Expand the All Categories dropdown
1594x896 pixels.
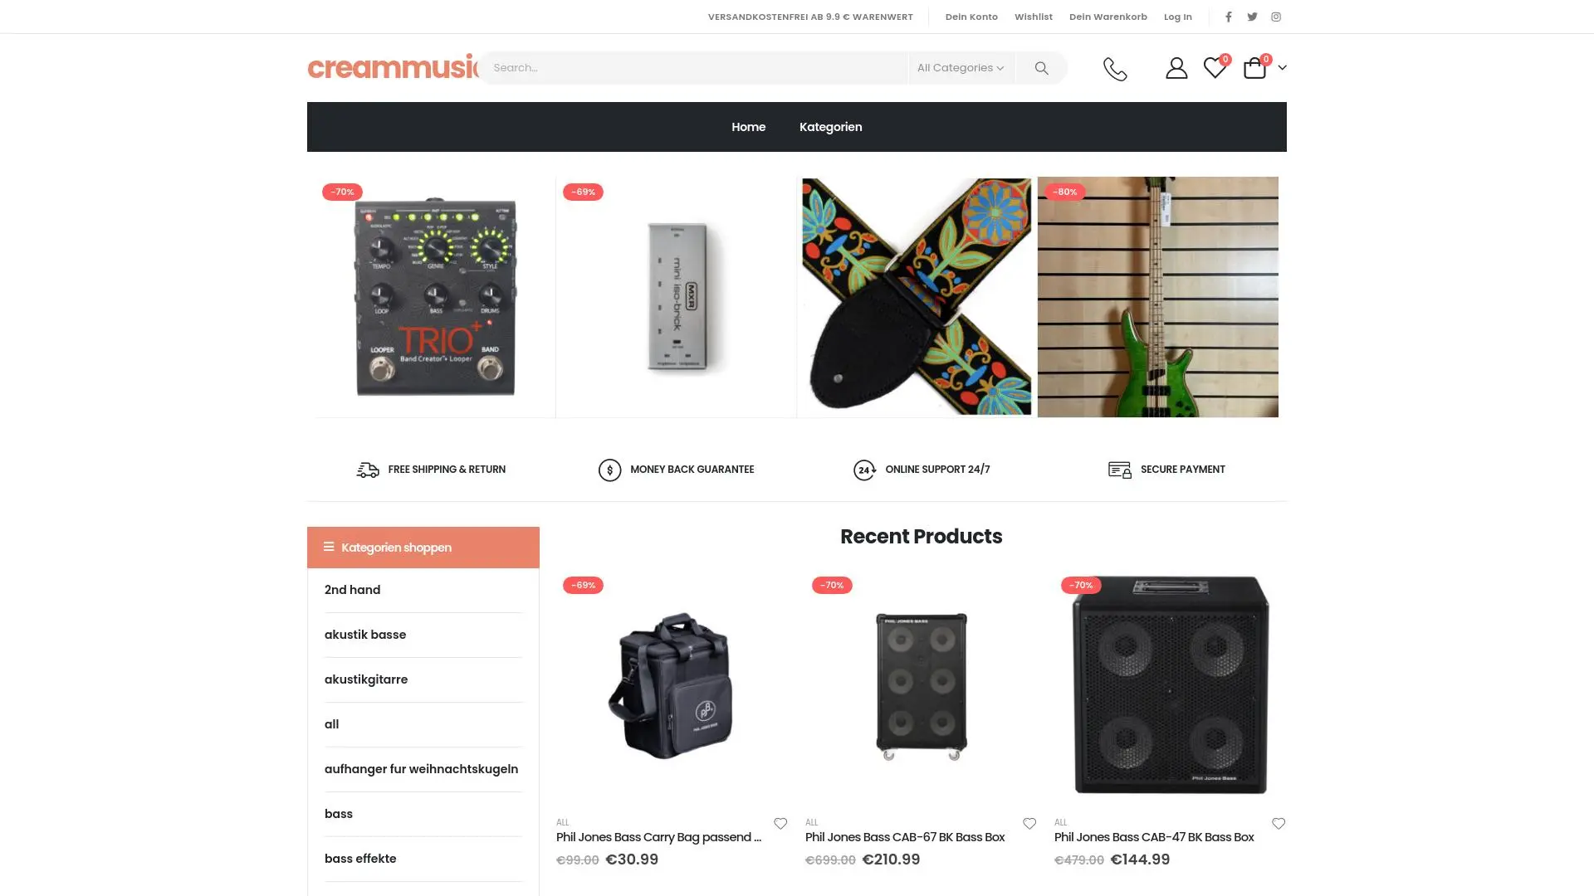tap(961, 68)
